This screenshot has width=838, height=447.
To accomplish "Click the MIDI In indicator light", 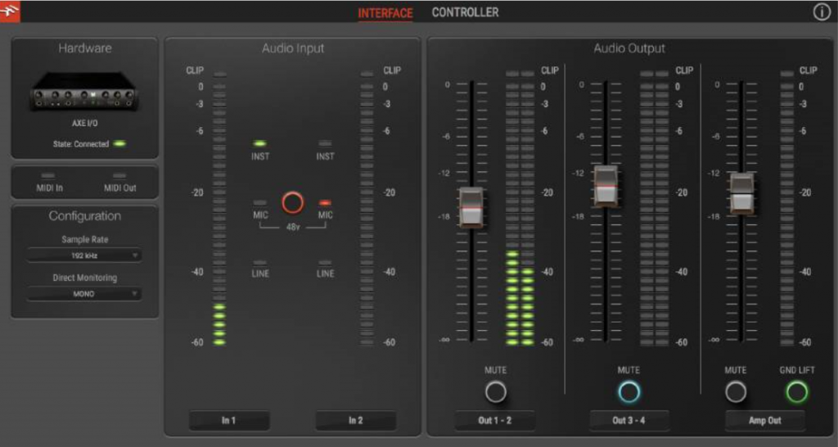I will click(x=48, y=175).
